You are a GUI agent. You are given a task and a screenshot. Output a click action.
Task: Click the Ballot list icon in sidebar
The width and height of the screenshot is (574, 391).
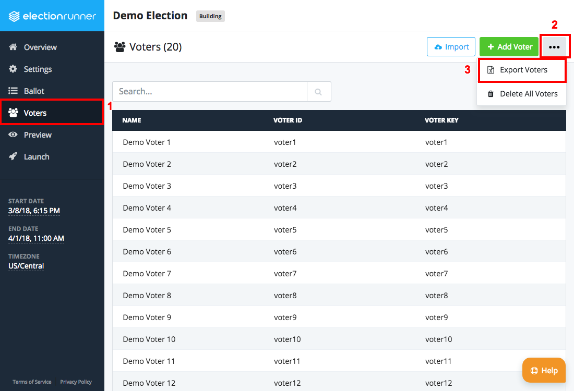pos(14,91)
